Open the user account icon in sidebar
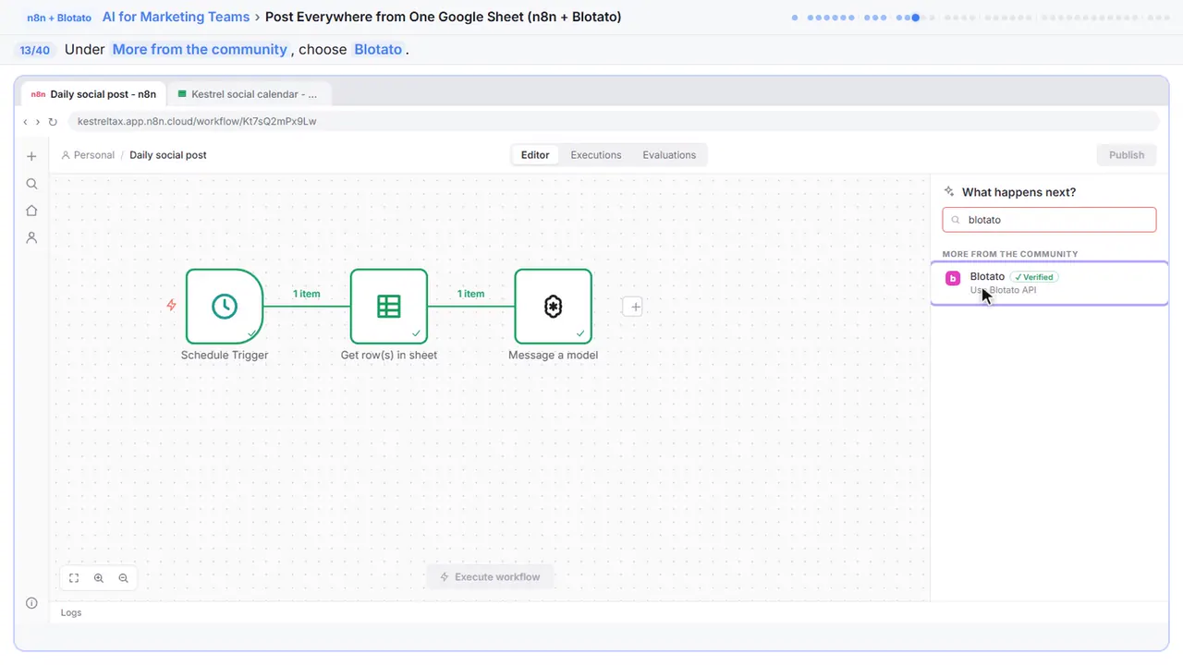The height and width of the screenshot is (665, 1183). (31, 237)
